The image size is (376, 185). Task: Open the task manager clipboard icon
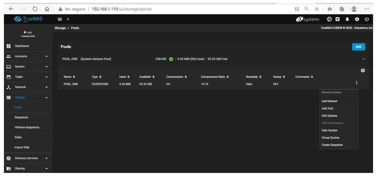337,19
